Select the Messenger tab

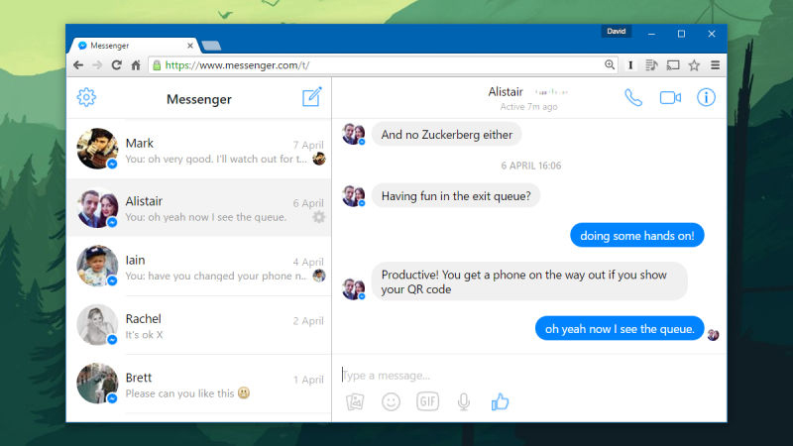[x=133, y=46]
